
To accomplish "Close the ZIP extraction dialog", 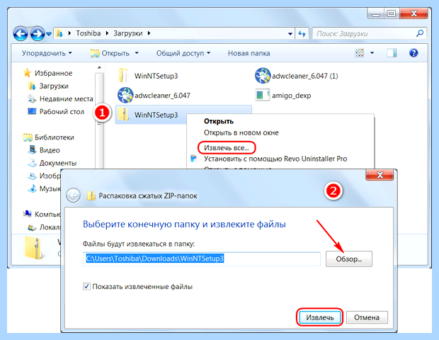I will (380, 175).
